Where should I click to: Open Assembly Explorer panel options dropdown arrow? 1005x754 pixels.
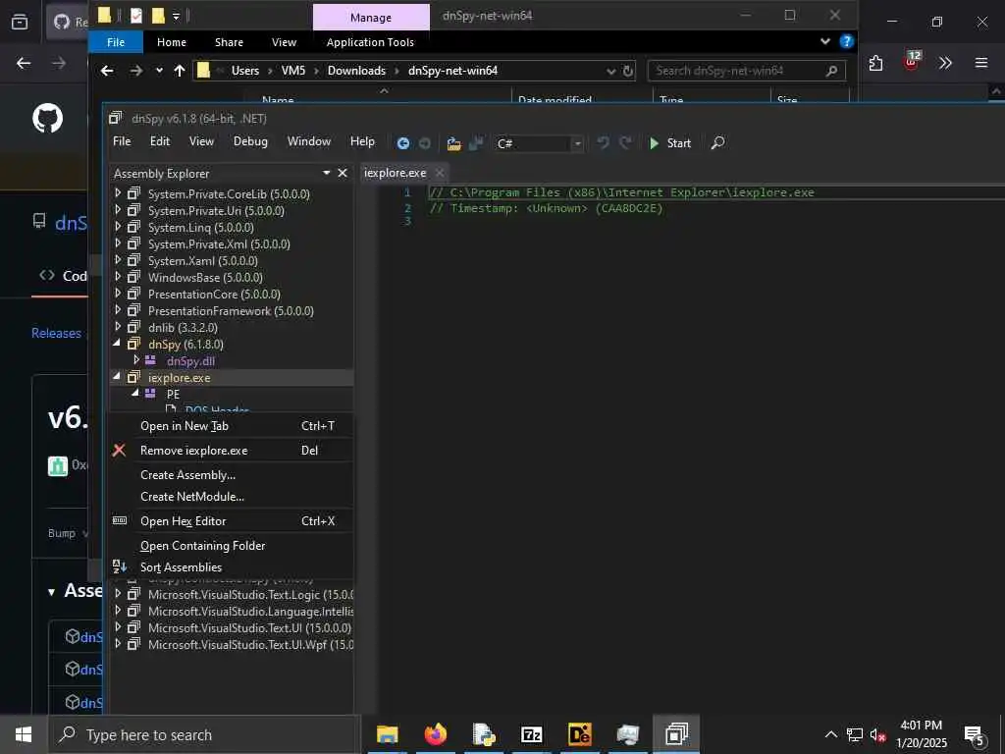pyautogui.click(x=326, y=173)
